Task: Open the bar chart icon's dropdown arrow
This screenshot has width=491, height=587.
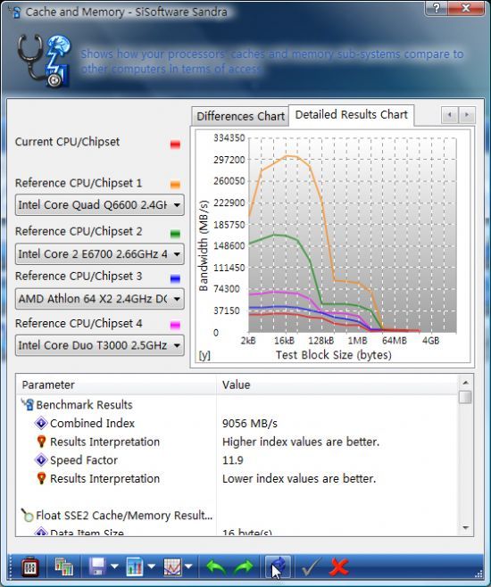Action: point(151,566)
